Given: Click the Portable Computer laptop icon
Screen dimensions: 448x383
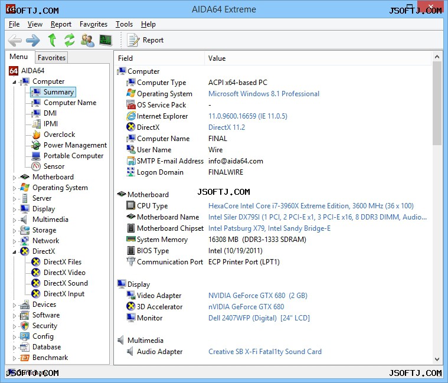Looking at the screenshot, I should pyautogui.click(x=36, y=156).
